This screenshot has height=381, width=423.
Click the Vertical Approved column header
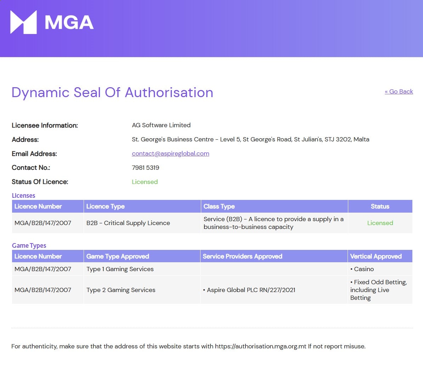pos(376,256)
